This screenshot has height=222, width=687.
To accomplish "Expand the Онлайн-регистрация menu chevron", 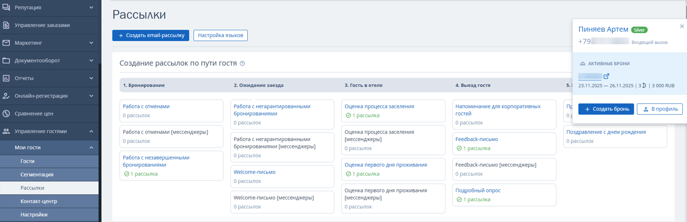I will (x=91, y=96).
